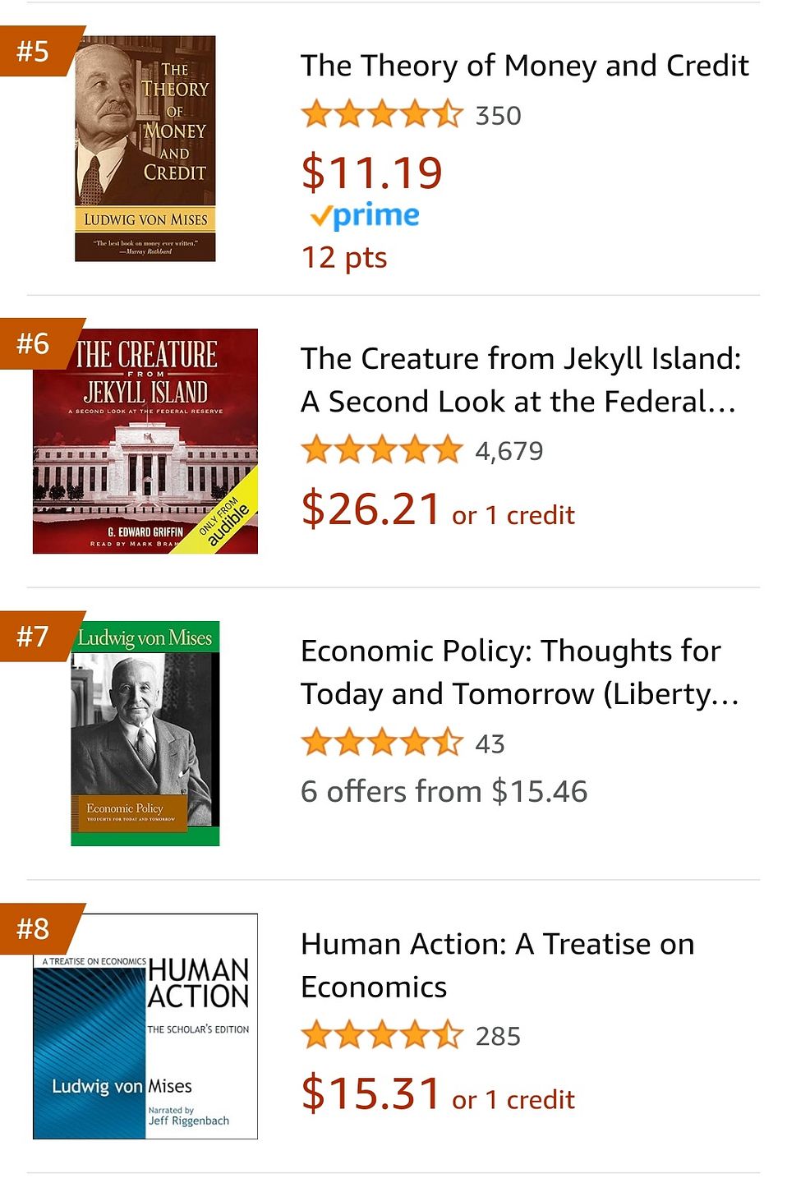Viewport: 787px width, 1183px height.
Task: Click the 5-star rating for The Creature from Jekyll Island
Action: (380, 450)
